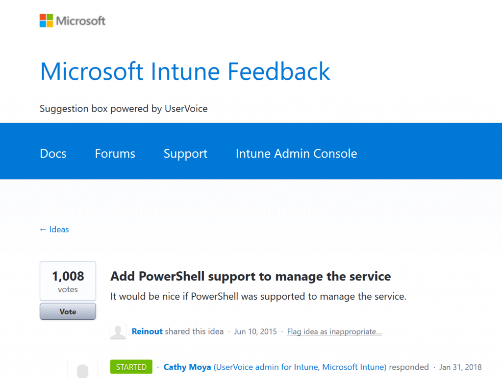Click the left arrow beside Ideas

[x=43, y=230]
